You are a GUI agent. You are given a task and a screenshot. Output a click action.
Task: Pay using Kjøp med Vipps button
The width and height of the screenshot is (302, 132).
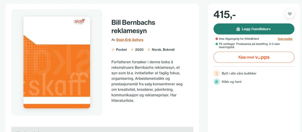[x=254, y=57]
